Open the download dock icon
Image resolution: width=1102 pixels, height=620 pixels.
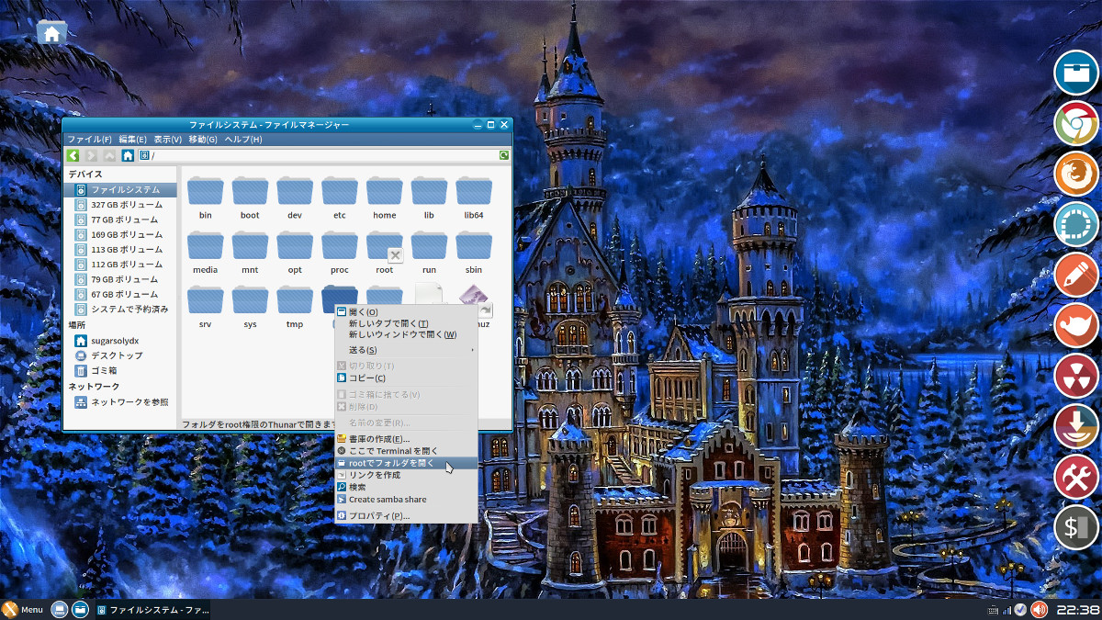[x=1076, y=426]
